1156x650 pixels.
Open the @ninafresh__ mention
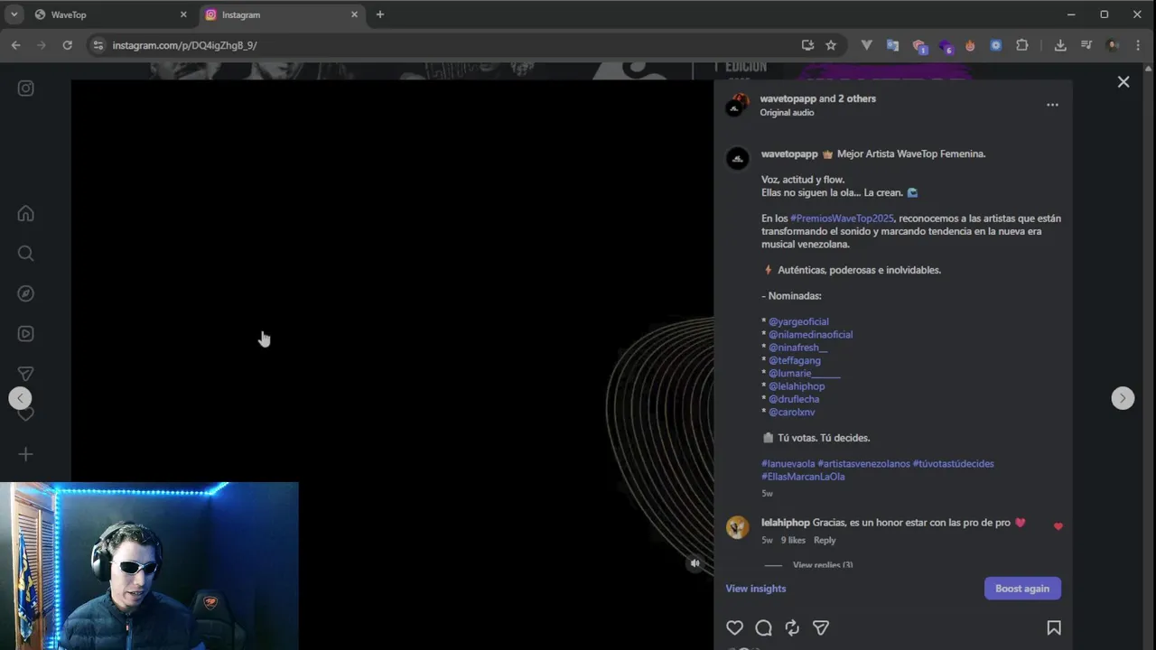tap(797, 348)
